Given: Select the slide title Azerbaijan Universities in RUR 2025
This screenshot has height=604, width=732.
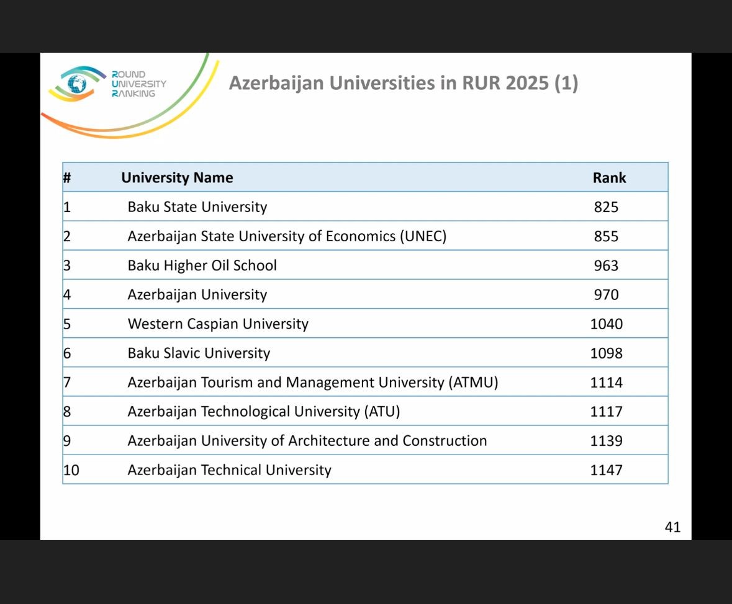Looking at the screenshot, I should click(x=403, y=83).
